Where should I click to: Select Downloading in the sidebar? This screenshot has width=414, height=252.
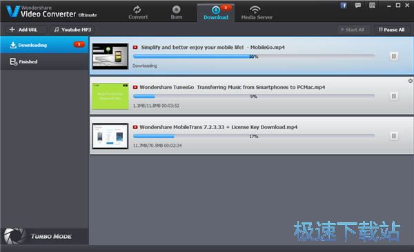click(x=44, y=45)
